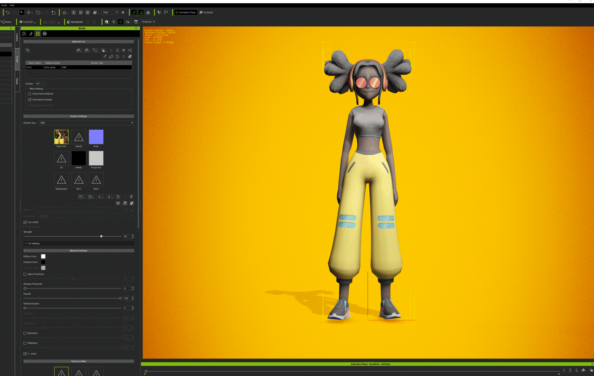The width and height of the screenshot is (594, 376).
Task: Open the Display dropdown arrow
Action: (x=38, y=84)
